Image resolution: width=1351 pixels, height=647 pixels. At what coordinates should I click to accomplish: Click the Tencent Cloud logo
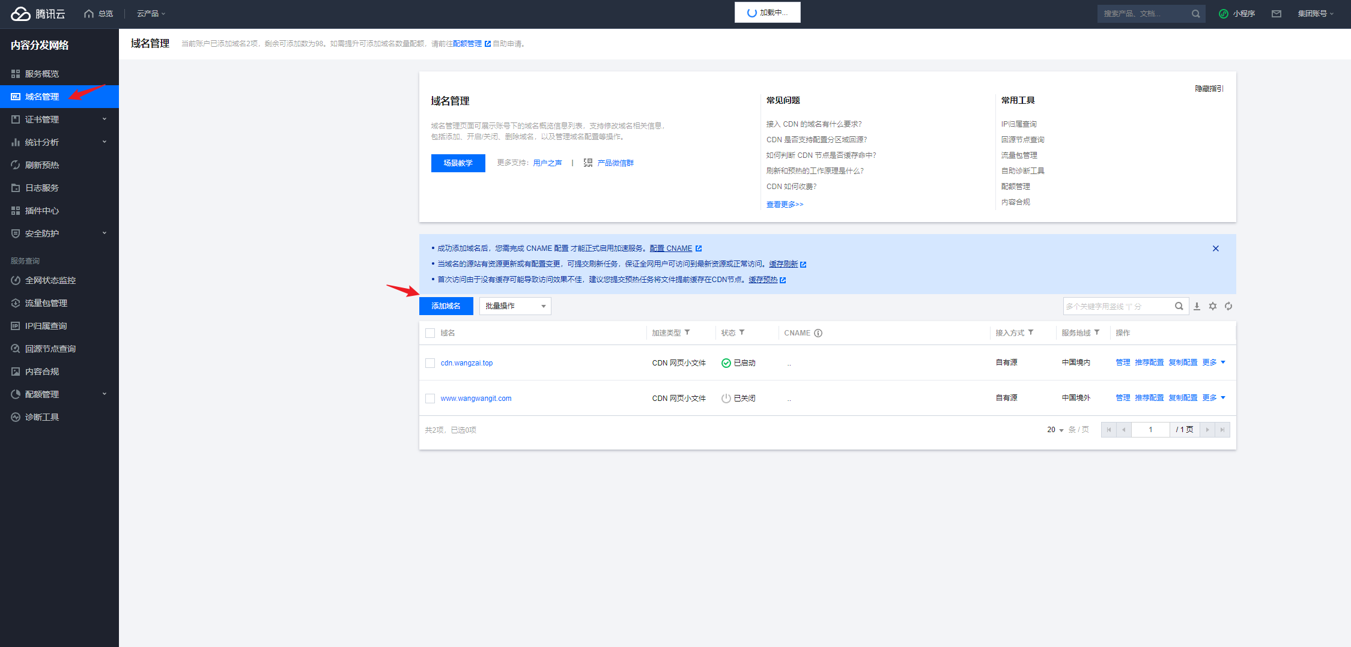coord(37,14)
